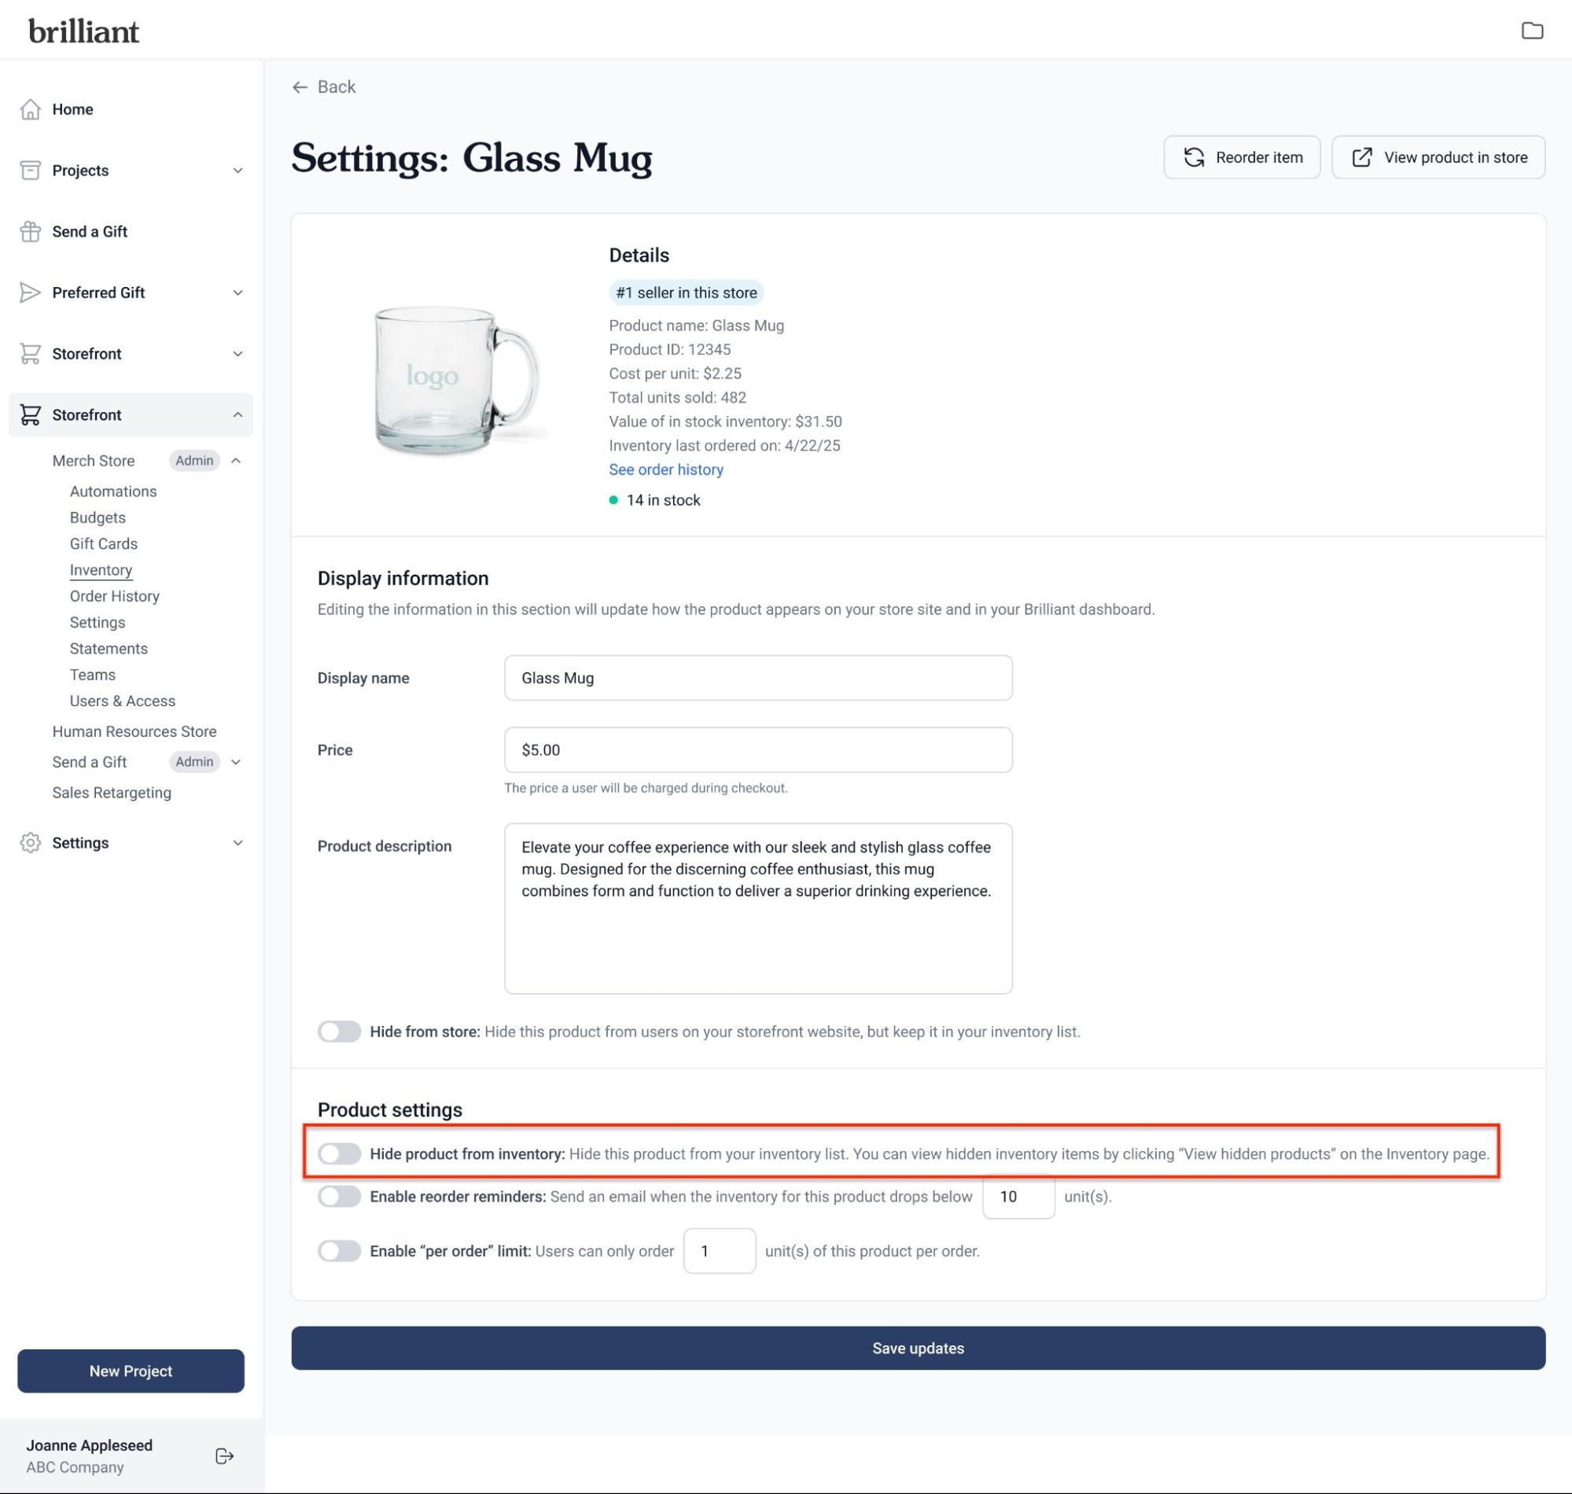1572x1494 pixels.
Task: Click the Save updates button
Action: click(918, 1349)
